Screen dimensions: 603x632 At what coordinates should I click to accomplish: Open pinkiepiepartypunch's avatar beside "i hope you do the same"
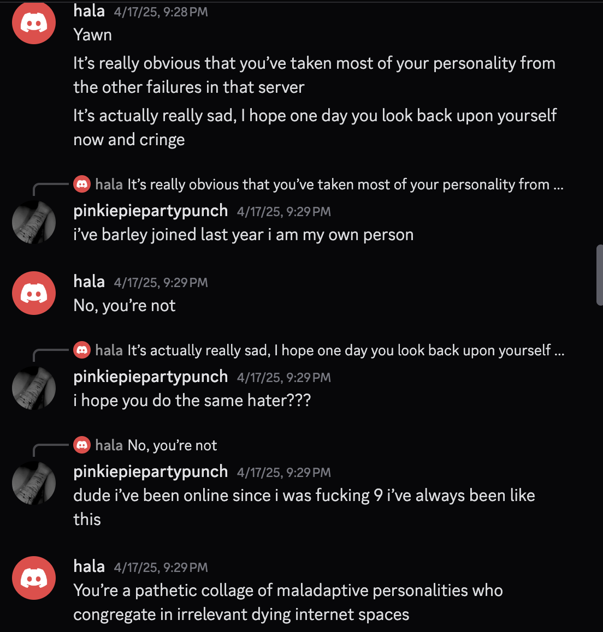click(x=34, y=388)
